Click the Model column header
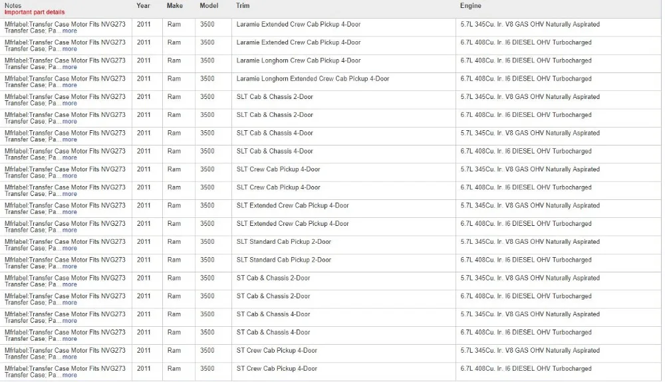 (x=209, y=5)
